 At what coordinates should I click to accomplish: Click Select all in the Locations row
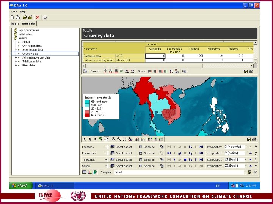[x=147, y=147]
